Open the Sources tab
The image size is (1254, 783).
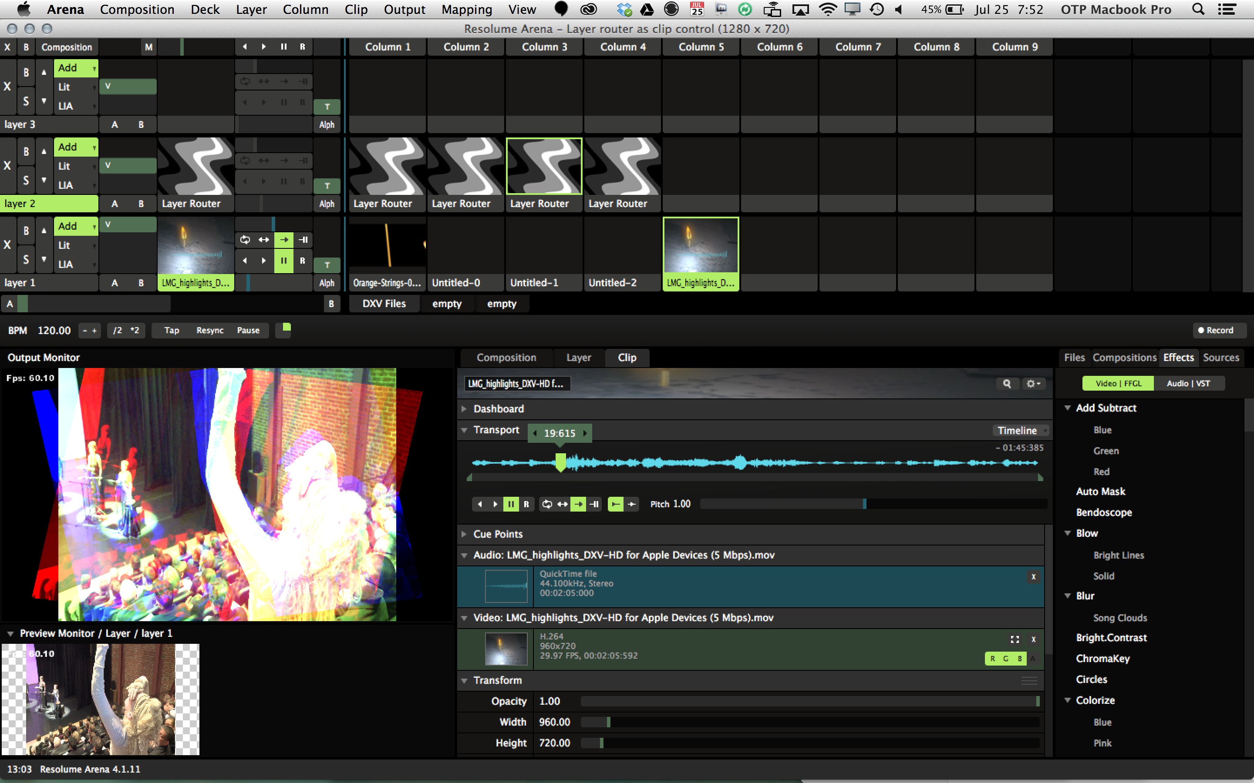coord(1220,358)
